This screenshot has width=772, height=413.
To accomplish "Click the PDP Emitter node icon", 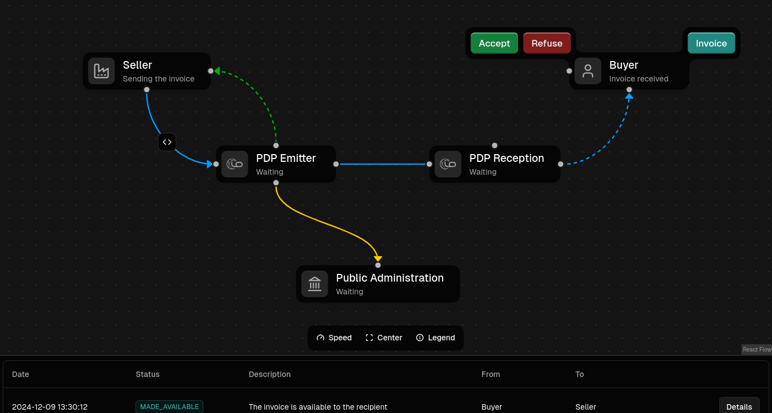I will pos(234,164).
